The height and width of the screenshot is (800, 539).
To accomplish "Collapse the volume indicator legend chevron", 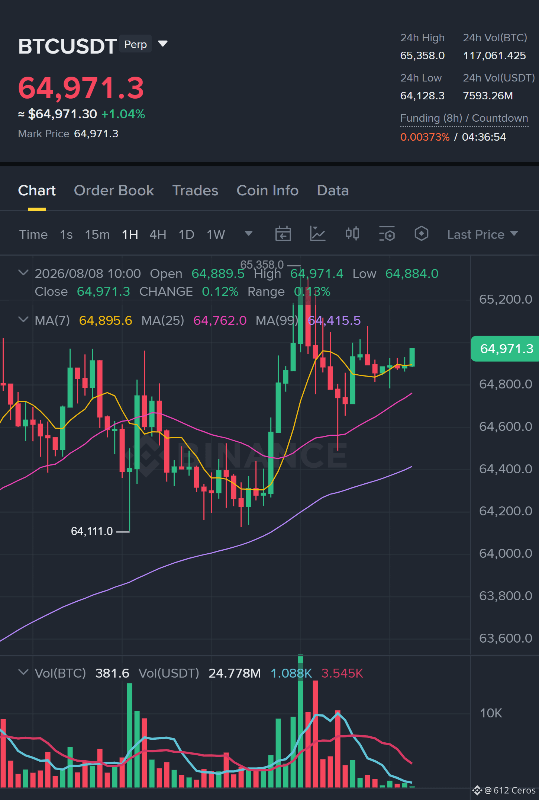I will [x=23, y=672].
